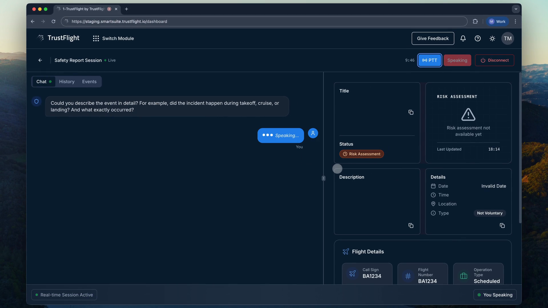
Task: Switch to the Events tab
Action: 89,82
